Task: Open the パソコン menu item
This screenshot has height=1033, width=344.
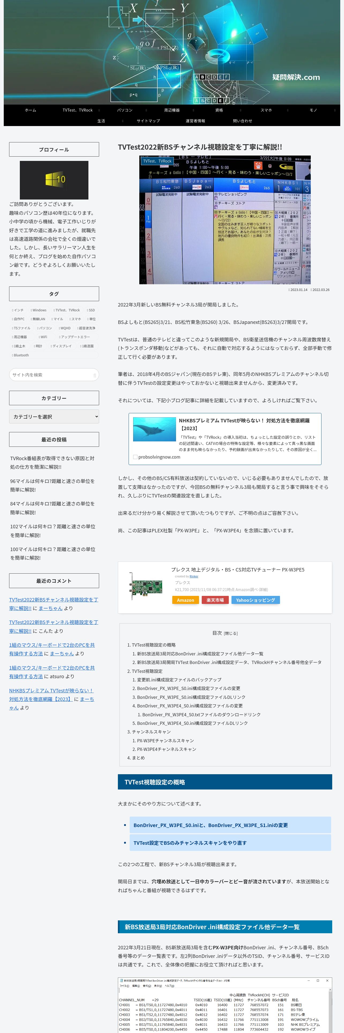Action: [x=125, y=110]
